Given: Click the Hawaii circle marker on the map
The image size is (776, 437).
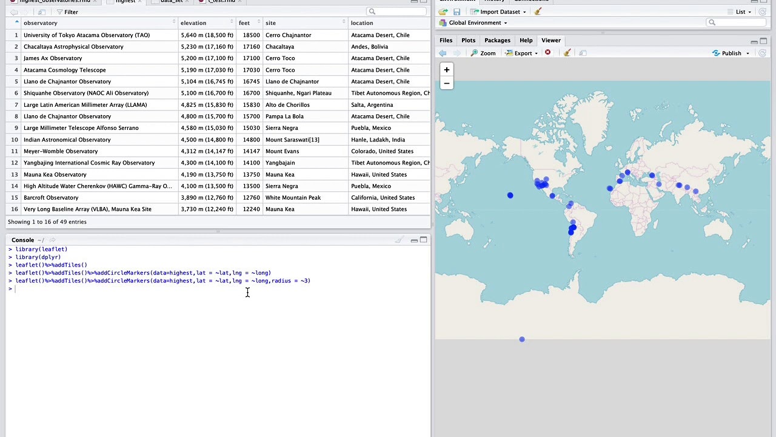Looking at the screenshot, I should [510, 195].
